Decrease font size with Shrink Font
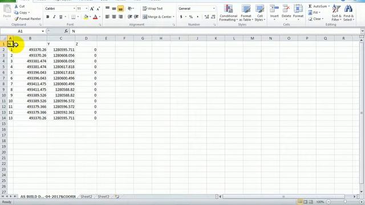Viewport: 365px width, 205px height. tap(98, 9)
